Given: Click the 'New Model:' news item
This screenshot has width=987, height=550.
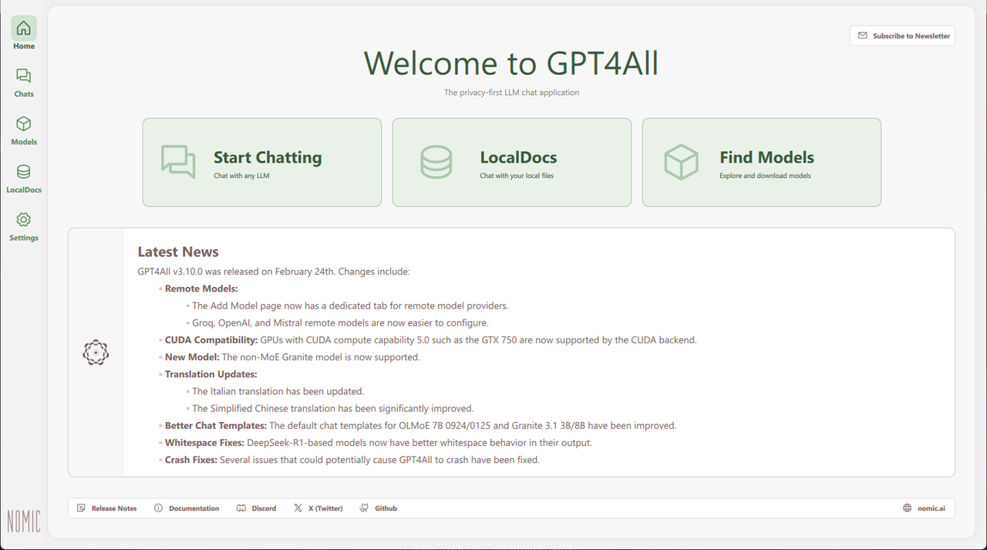Looking at the screenshot, I should click(292, 357).
